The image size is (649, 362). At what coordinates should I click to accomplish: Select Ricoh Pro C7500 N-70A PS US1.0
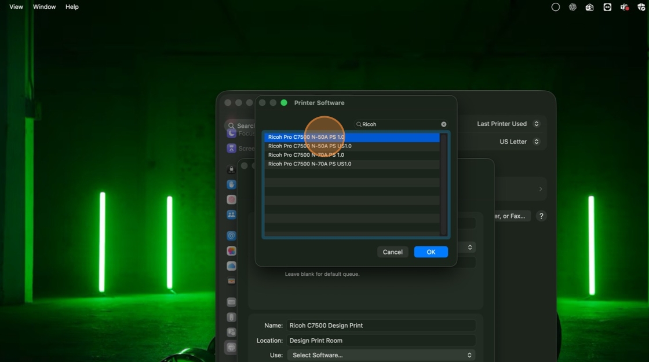tap(352, 164)
